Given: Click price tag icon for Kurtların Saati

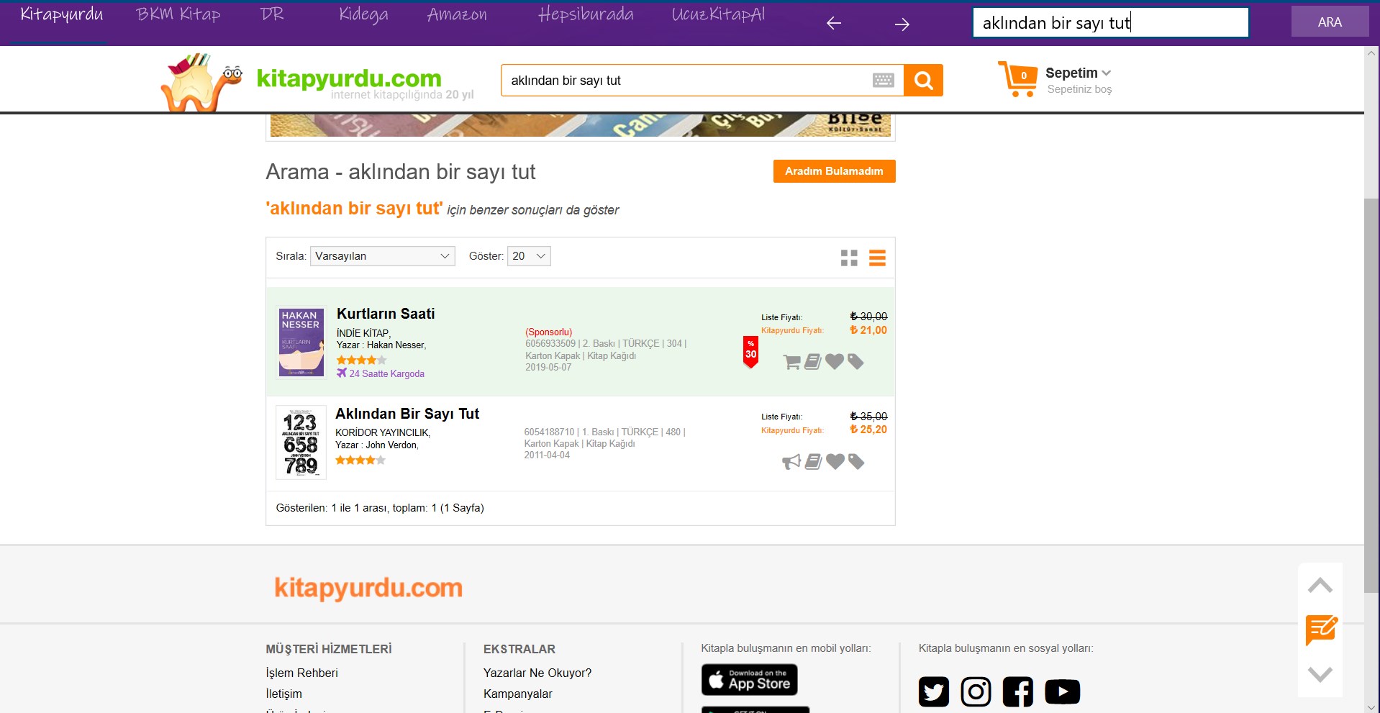Looking at the screenshot, I should 855,362.
